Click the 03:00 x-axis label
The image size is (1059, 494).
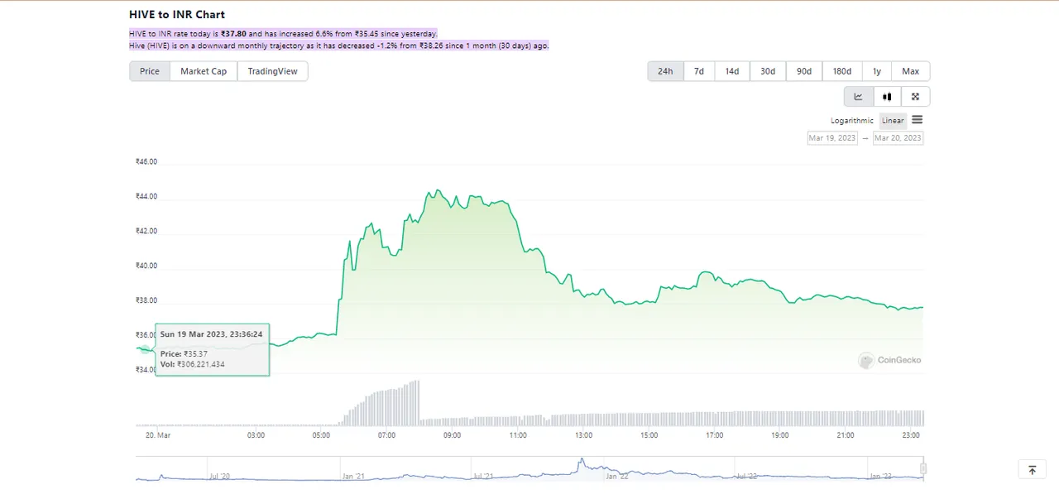256,435
